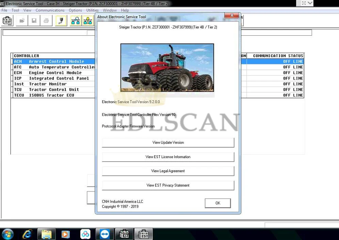Viewport: 339px width, 240px height.
Task: Open TeamViewer from the taskbar
Action: tap(105, 234)
